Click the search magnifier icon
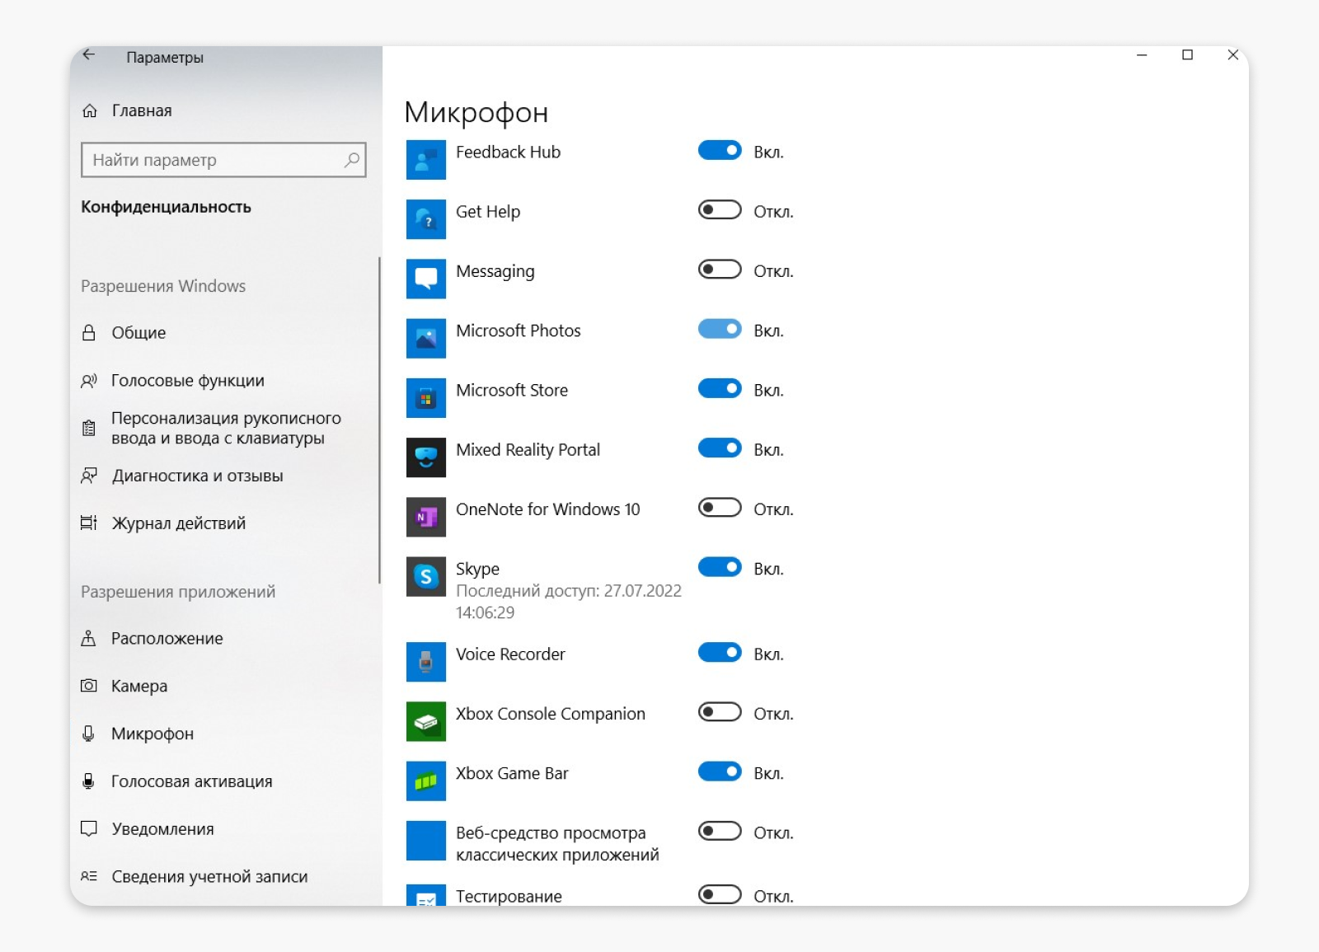Image resolution: width=1319 pixels, height=952 pixels. coord(352,160)
